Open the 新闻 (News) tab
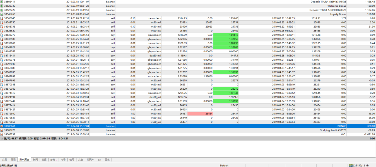376x167 pixels. point(35,160)
